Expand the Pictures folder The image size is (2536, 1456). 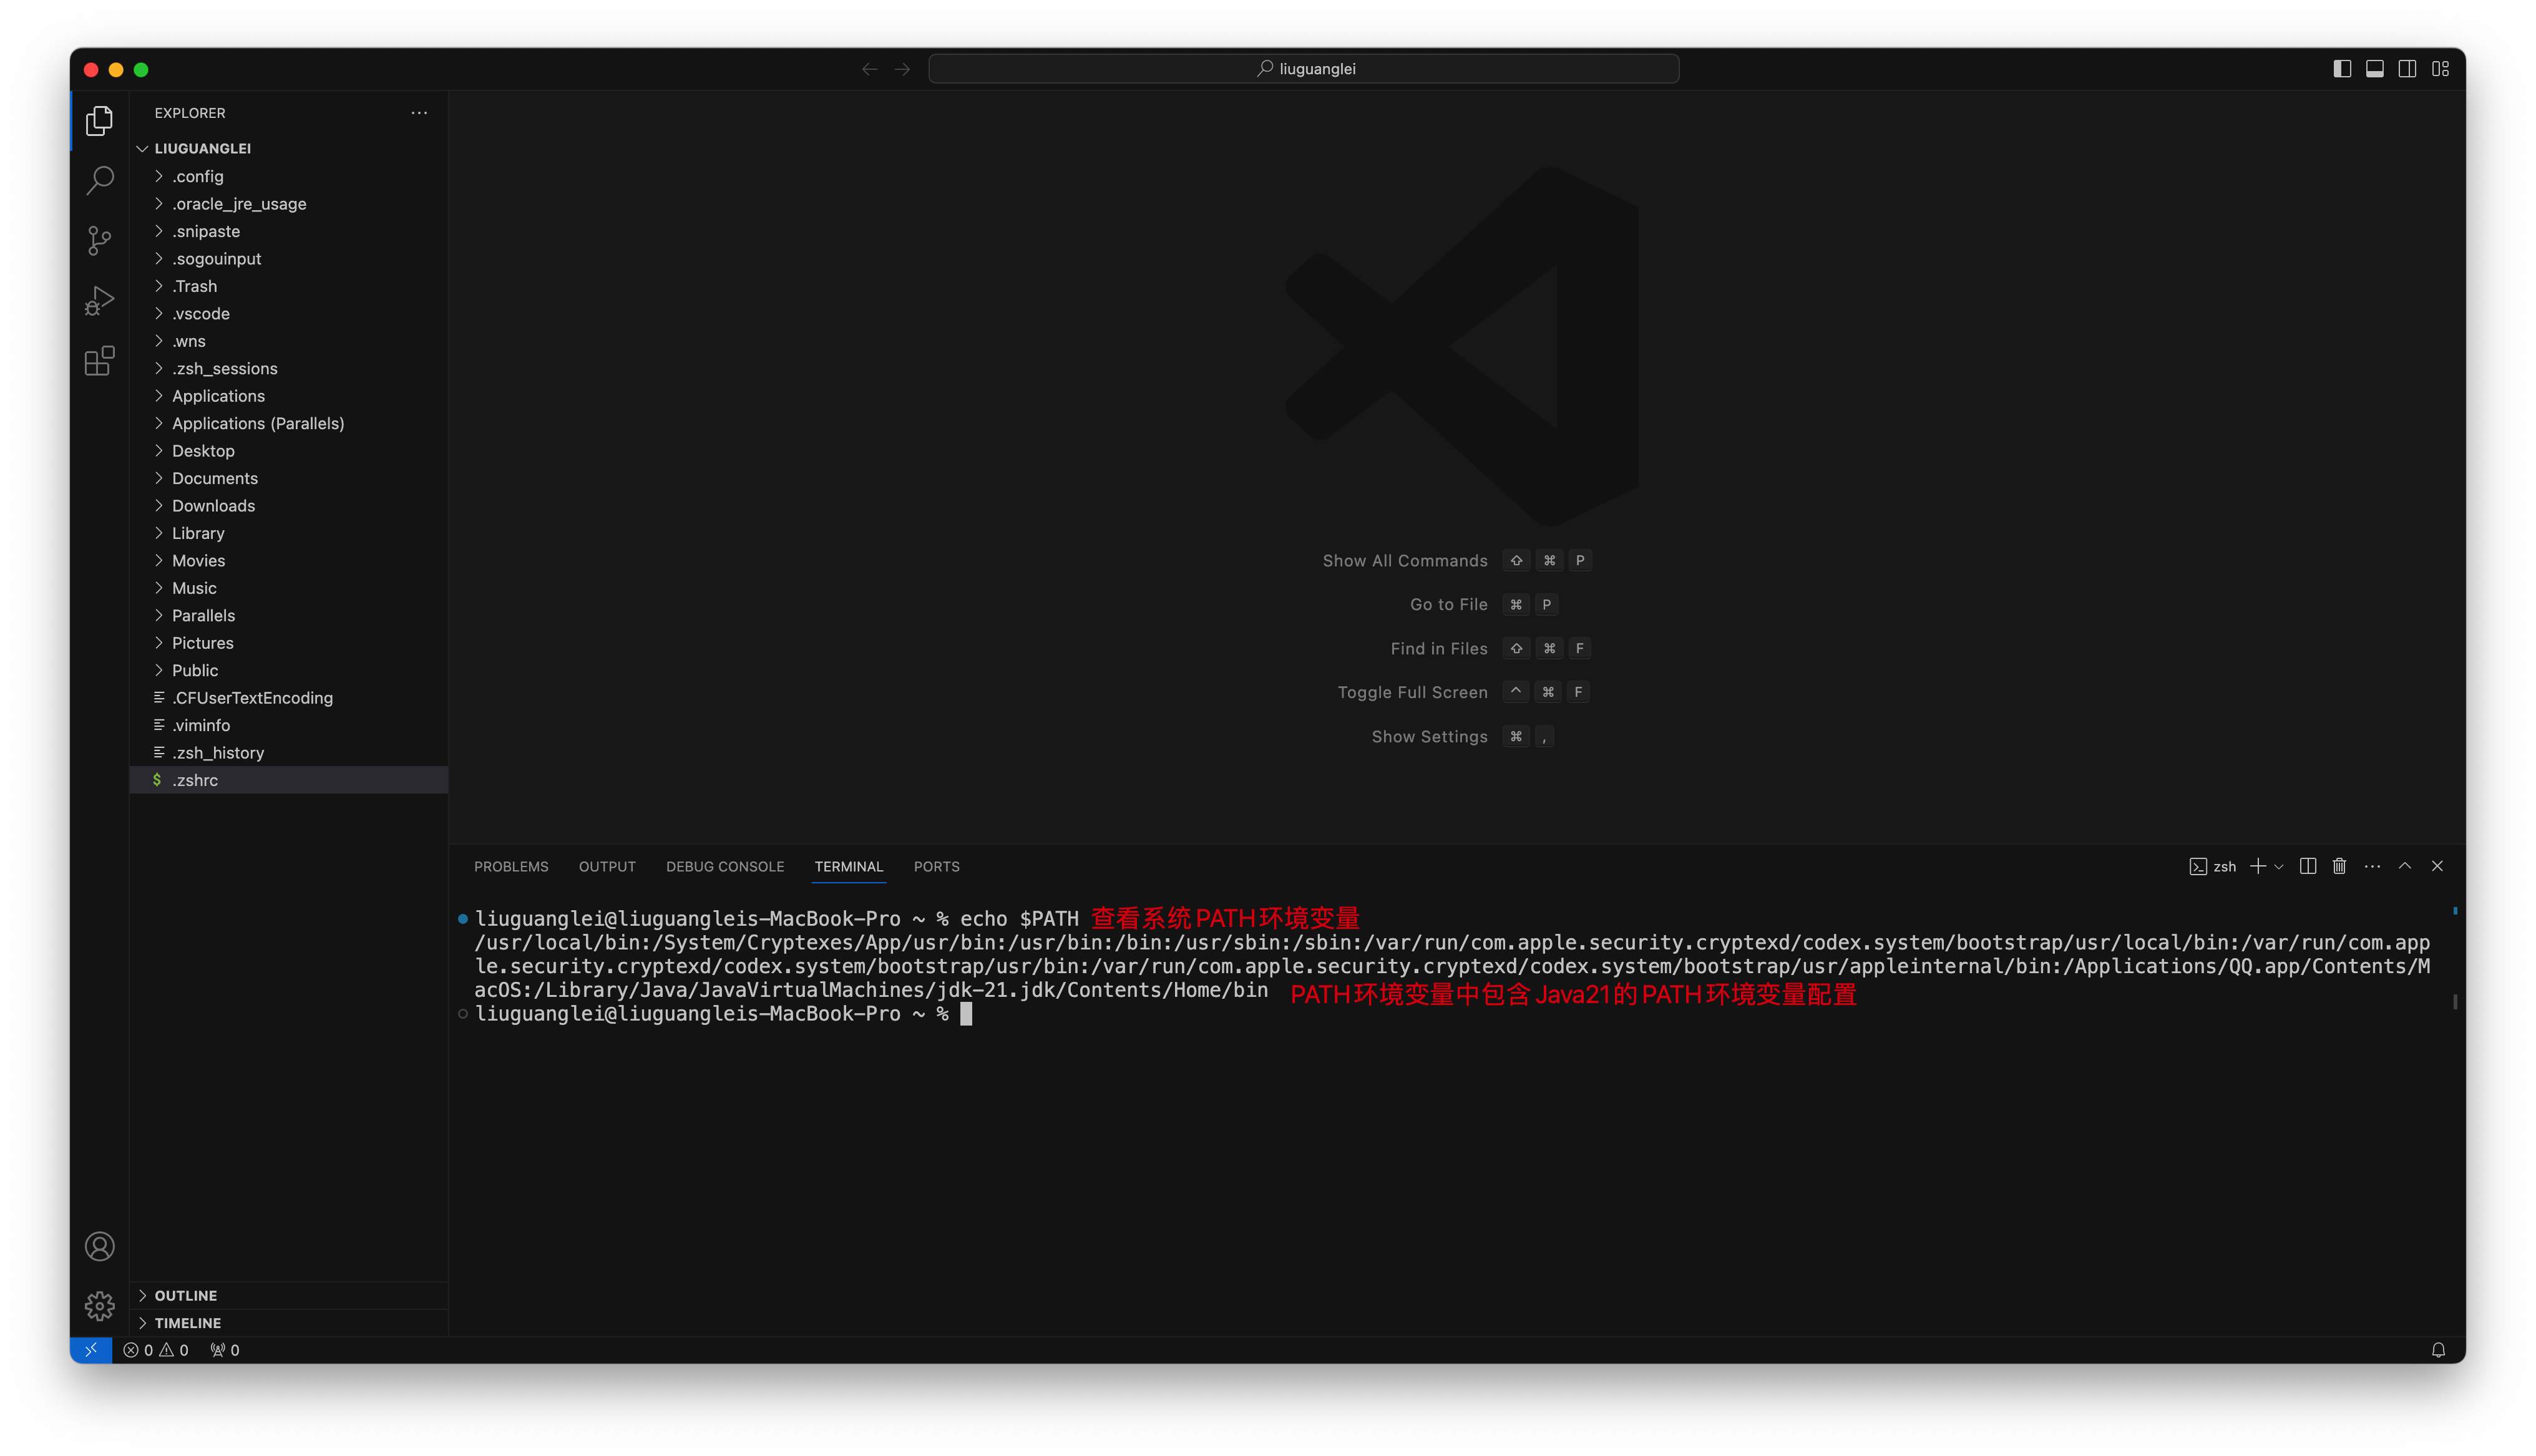click(289, 643)
